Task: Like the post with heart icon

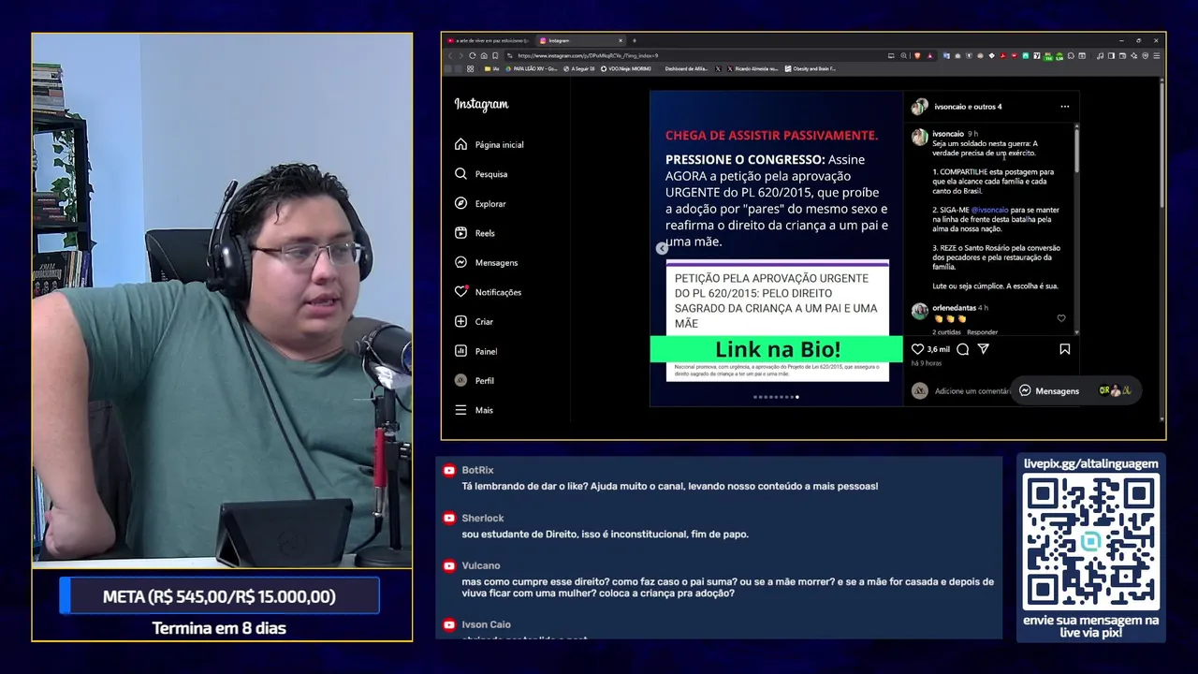Action: click(x=917, y=349)
